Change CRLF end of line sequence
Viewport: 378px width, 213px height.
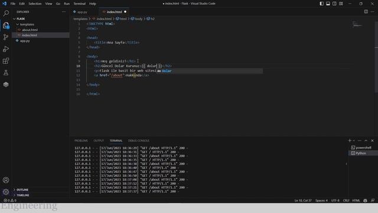(x=346, y=201)
